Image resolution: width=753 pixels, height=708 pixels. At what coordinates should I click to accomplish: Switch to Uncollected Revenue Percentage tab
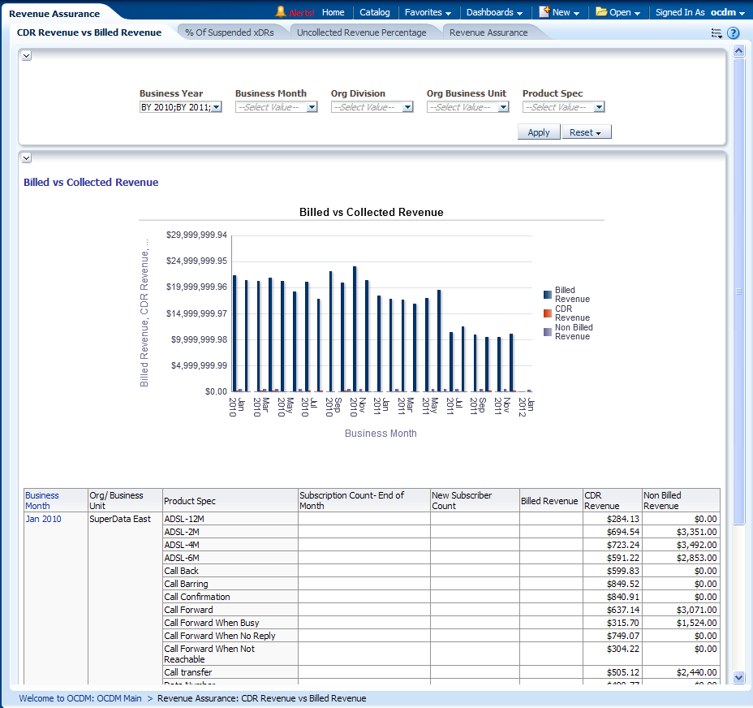tap(361, 32)
